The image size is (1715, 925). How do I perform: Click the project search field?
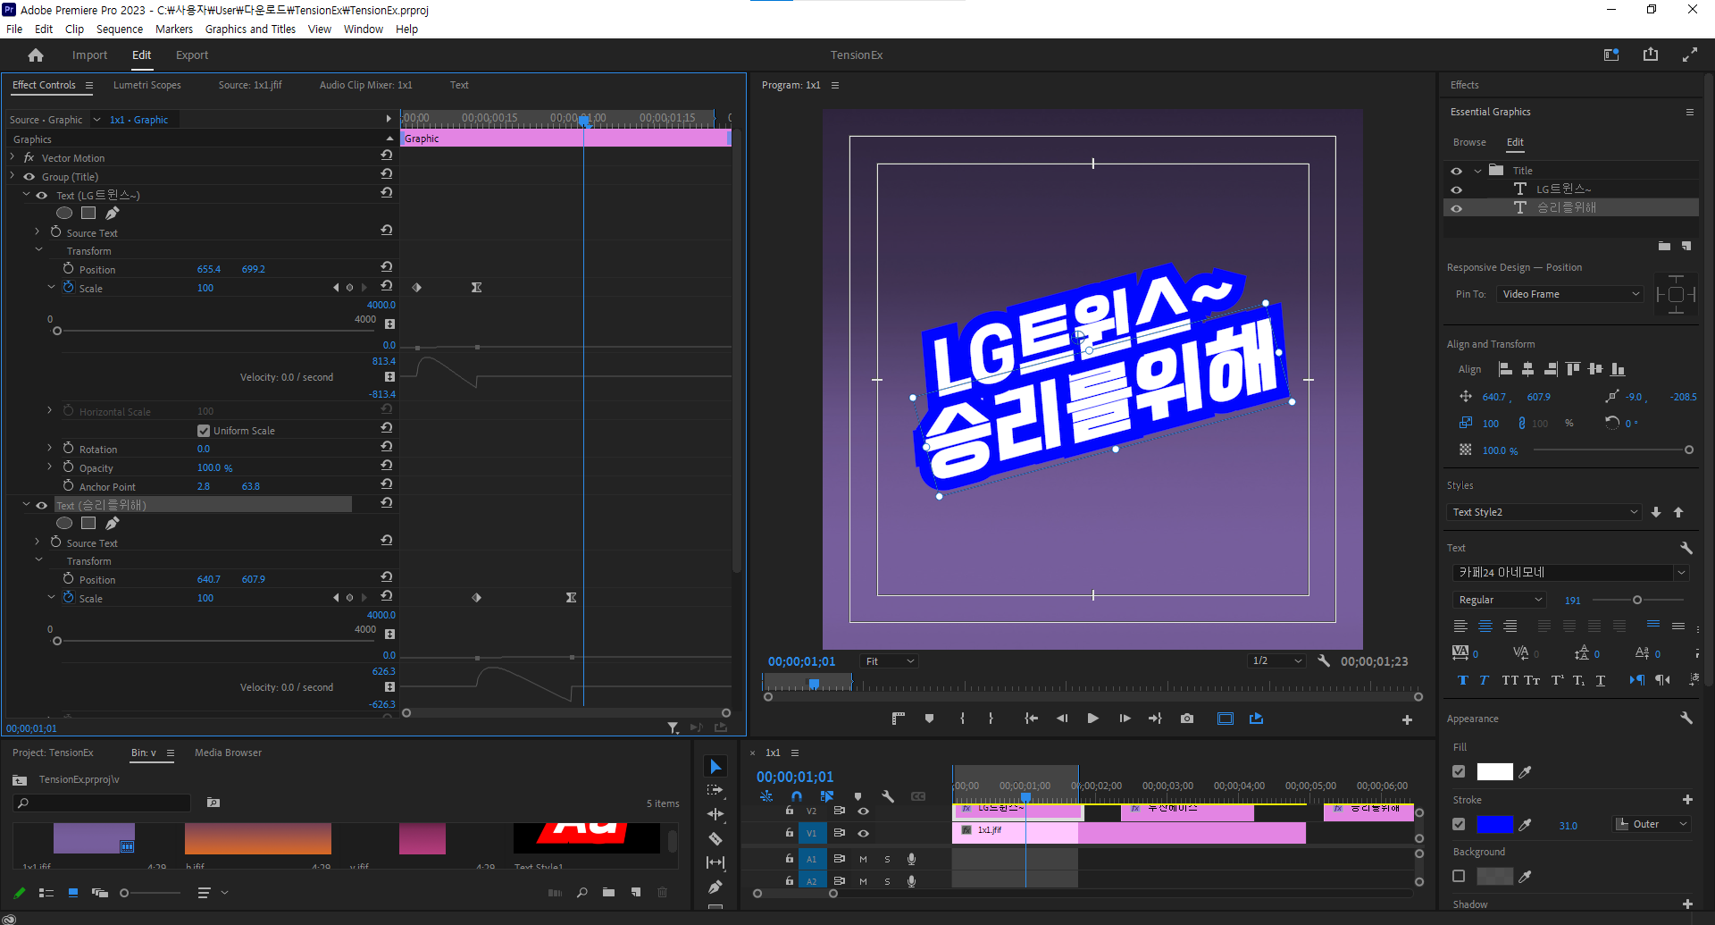103,803
